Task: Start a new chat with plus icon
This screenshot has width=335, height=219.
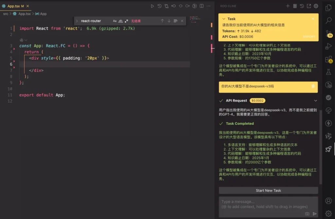Action: point(288,6)
